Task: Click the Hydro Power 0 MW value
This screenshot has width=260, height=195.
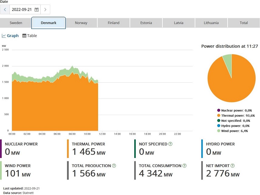Action: pos(214,152)
